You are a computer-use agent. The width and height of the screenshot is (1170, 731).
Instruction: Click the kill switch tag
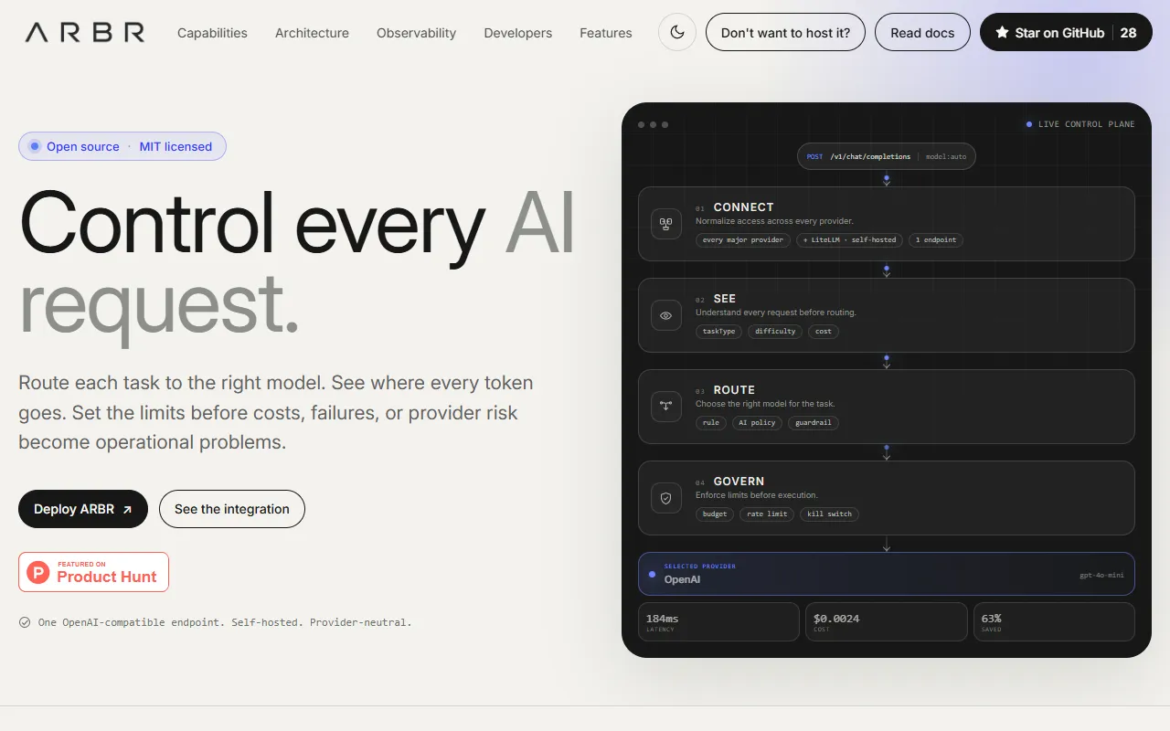829,514
